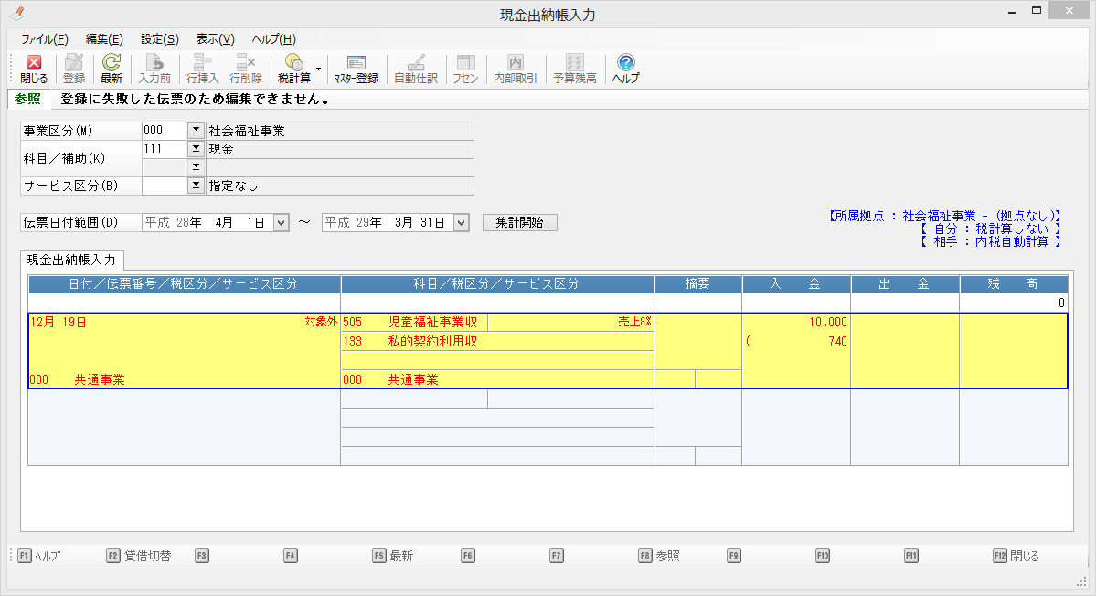Click the F2 貸借切替 function key button
Viewport: 1096px width, 596px height.
(139, 556)
